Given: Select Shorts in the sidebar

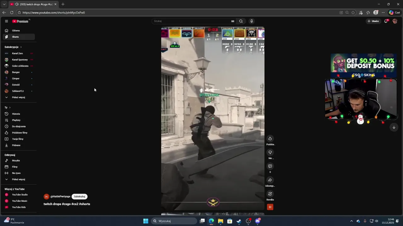Looking at the screenshot, I should 19,37.
